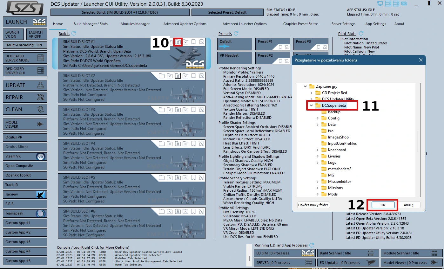Click the Build Scanner Idle tile
Screen dimensions: 444x269
348,253
